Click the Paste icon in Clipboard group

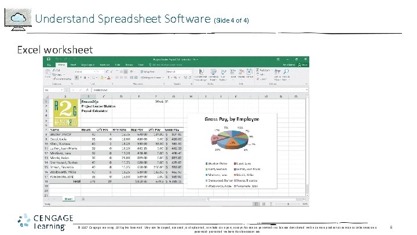[48, 73]
